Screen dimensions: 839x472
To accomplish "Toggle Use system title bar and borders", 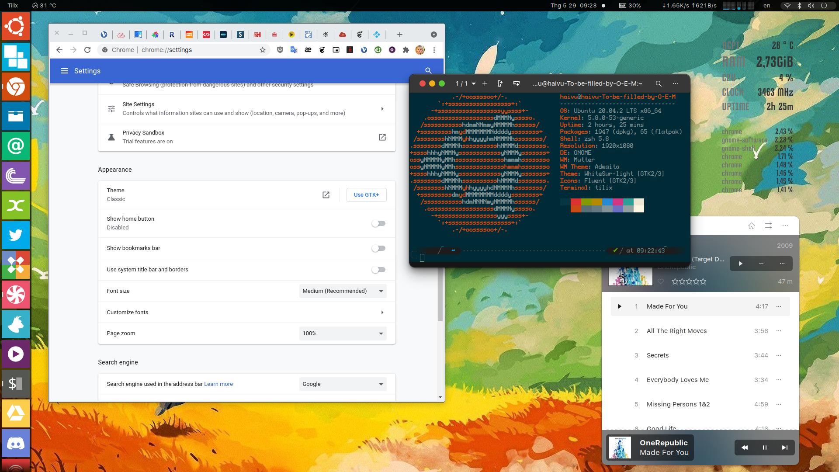I will (x=378, y=270).
